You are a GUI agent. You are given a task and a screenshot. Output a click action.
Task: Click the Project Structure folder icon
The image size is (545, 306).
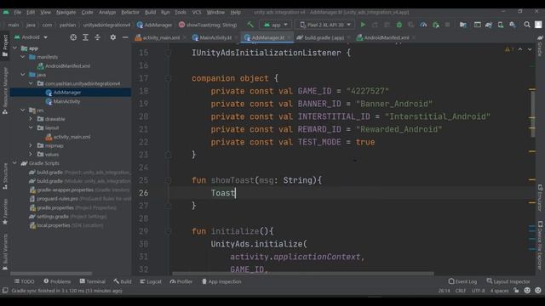tap(462, 25)
